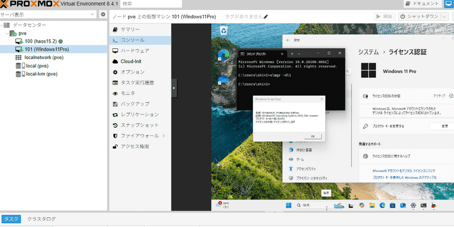Open File Explorer from the taskbar
454x227 pixels.
point(372,205)
